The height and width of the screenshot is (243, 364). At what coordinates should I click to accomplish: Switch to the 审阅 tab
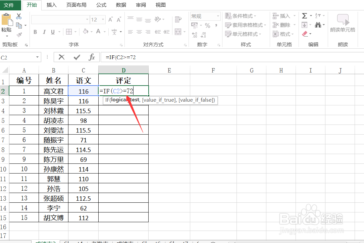click(x=141, y=5)
